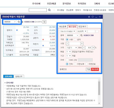The image size is (114, 108).
Task: Select the 주문완료 radio option
Action: click(x=86, y=64)
